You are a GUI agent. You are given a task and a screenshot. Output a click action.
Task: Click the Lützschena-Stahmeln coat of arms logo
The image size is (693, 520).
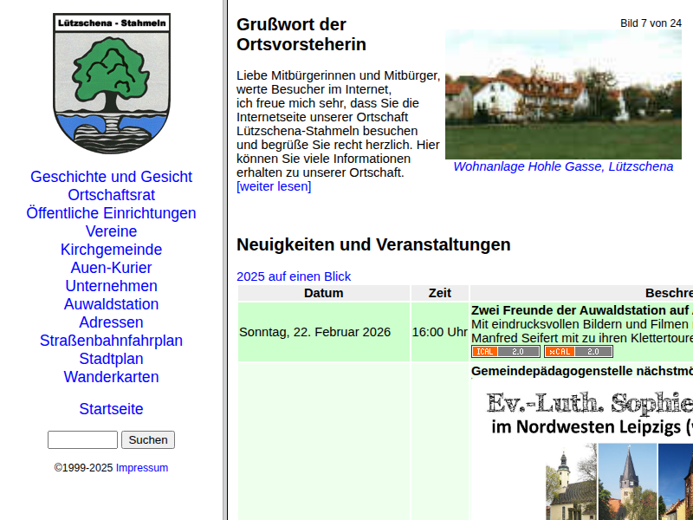pos(112,83)
